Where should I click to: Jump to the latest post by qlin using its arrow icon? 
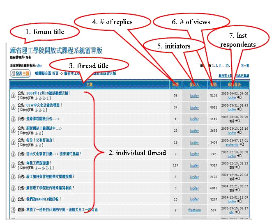tap(237, 212)
